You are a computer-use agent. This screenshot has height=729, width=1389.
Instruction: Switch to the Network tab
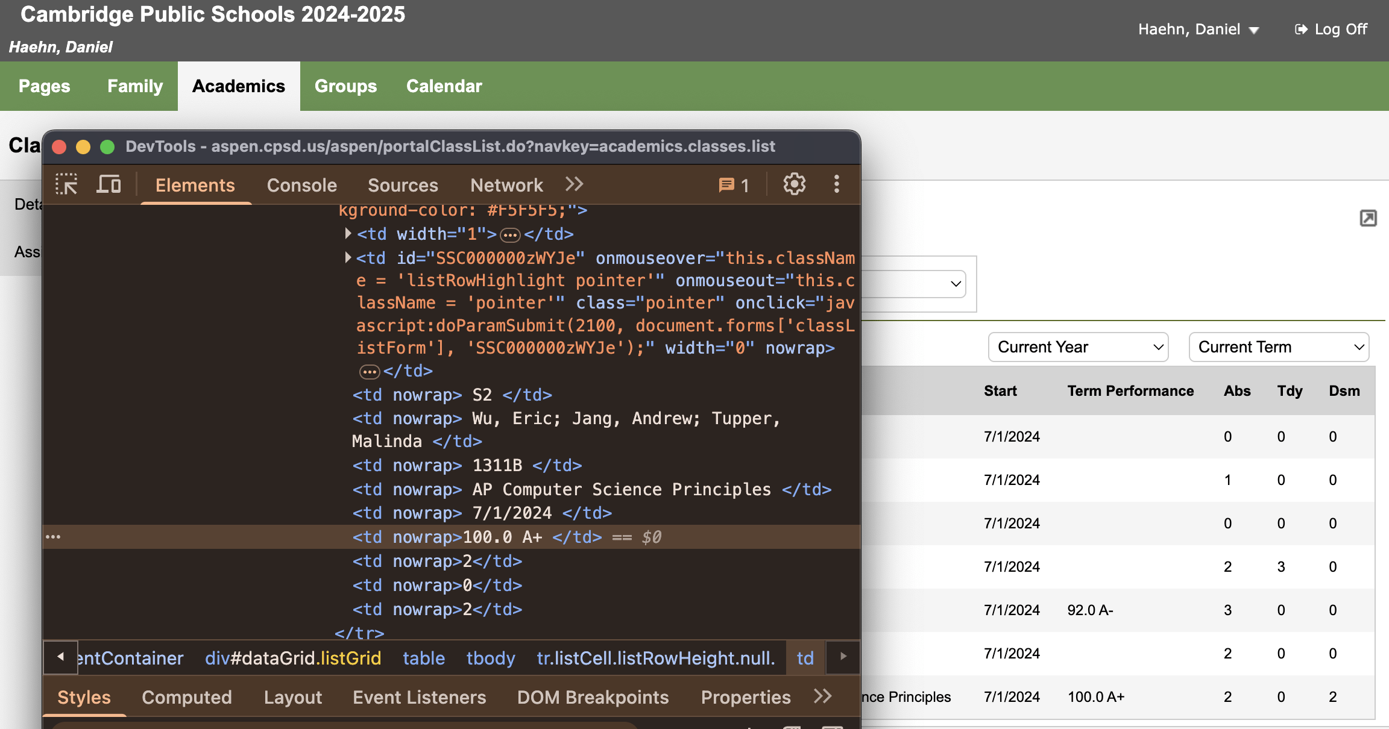[x=506, y=185]
